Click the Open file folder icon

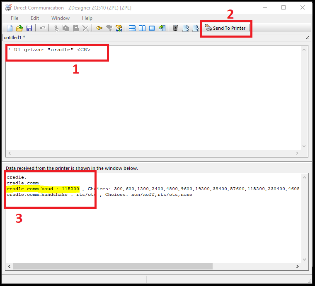pyautogui.click(x=19, y=28)
